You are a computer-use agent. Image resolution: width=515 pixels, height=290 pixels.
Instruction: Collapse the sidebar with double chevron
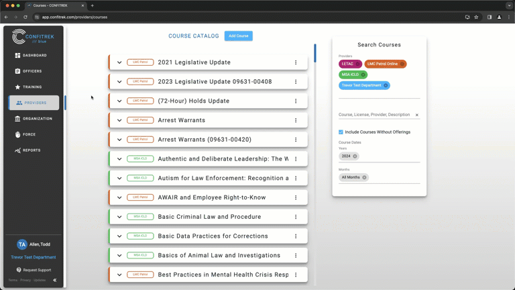[x=55, y=280]
